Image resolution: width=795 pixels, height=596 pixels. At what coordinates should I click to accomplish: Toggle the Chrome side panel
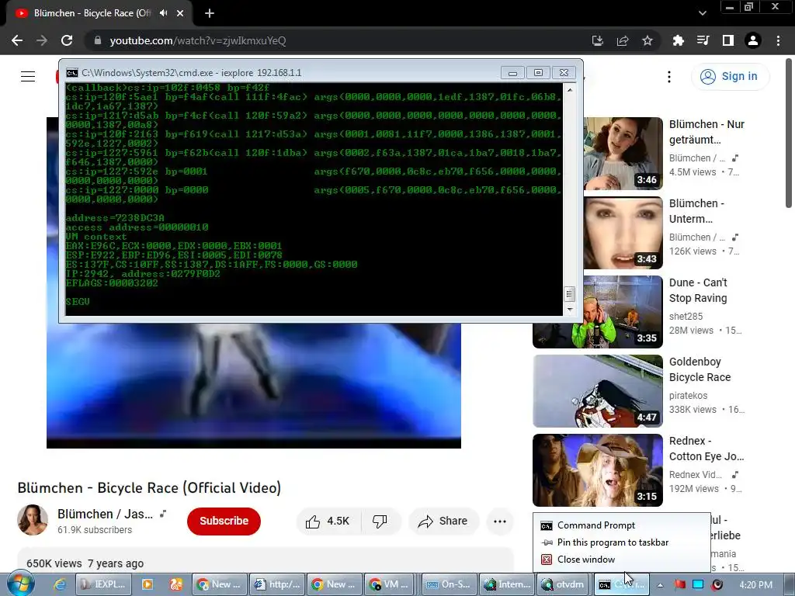(728, 40)
